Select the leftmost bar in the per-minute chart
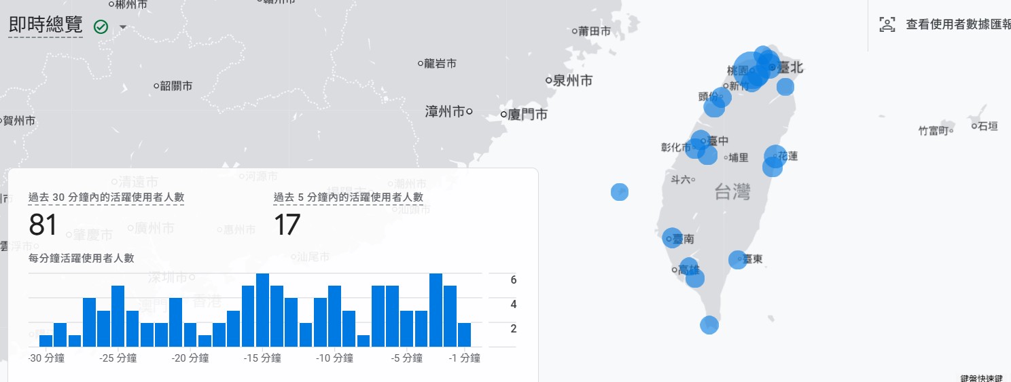 pyautogui.click(x=46, y=341)
